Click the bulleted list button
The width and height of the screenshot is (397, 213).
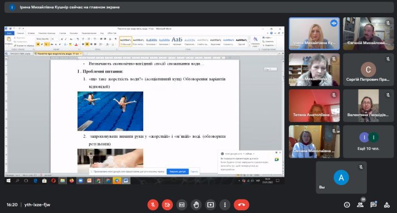[84, 39]
